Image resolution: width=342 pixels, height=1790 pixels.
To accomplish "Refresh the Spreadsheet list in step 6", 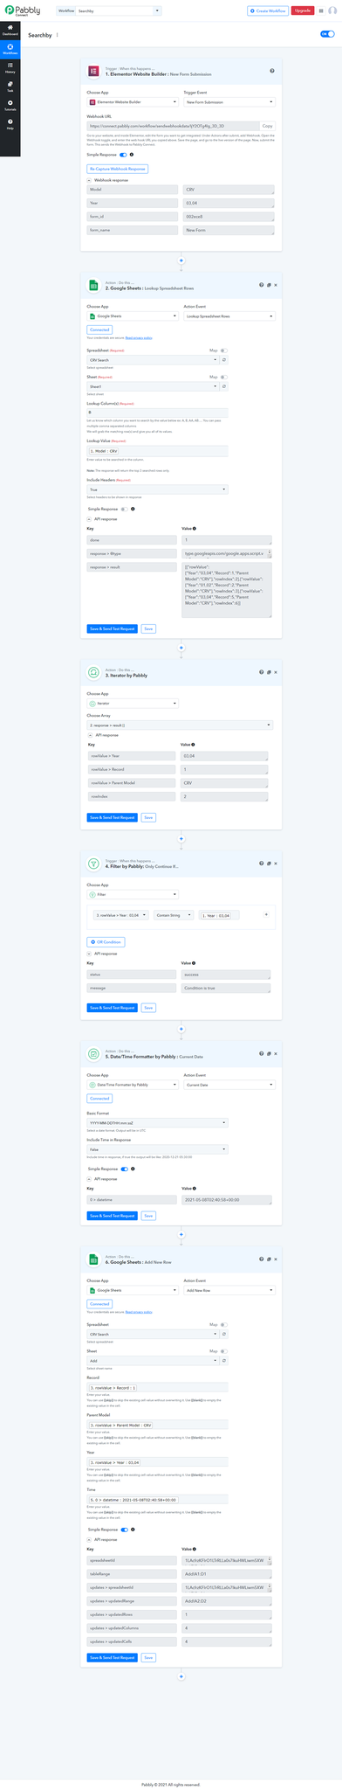I will [224, 1334].
